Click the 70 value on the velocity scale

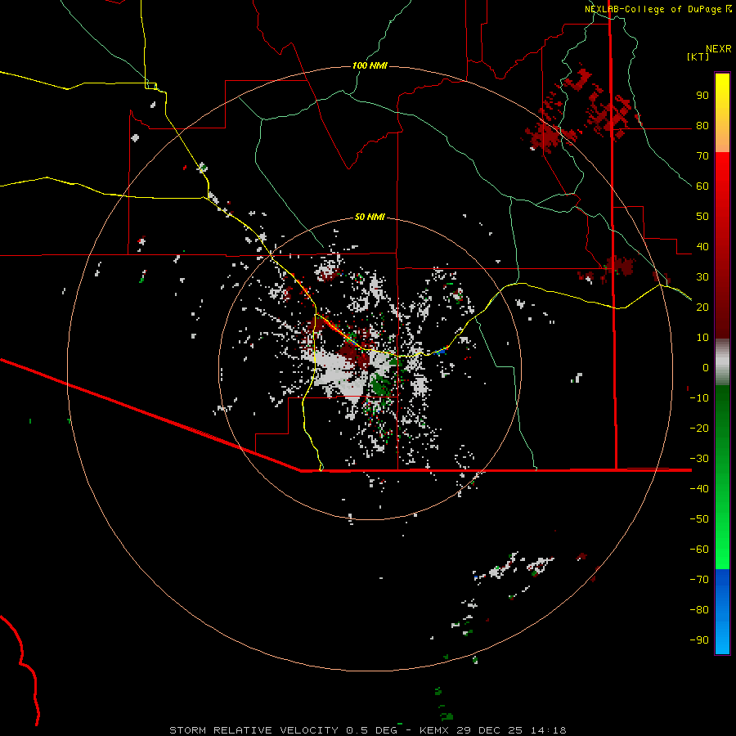click(x=702, y=156)
